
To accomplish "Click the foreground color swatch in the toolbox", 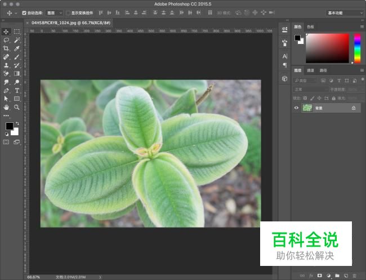I will 10,126.
